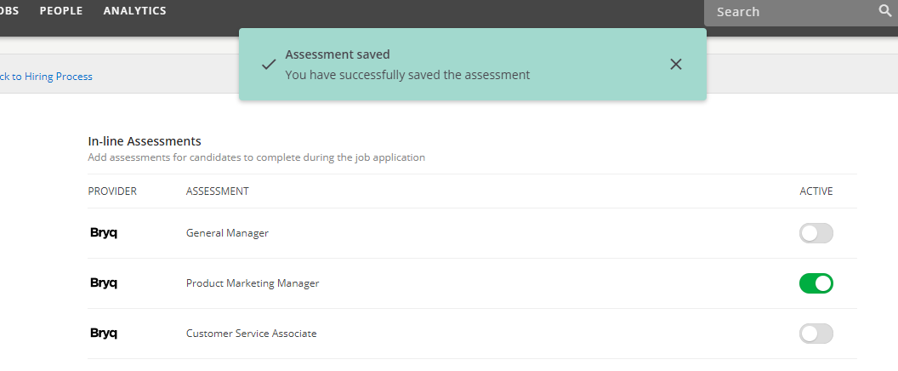Open the Jobs menu in the top bar
Image resolution: width=898 pixels, height=371 pixels.
pyautogui.click(x=9, y=11)
